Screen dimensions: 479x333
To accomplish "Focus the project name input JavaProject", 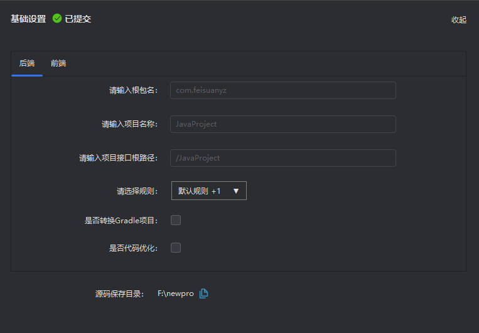I will (x=283, y=124).
